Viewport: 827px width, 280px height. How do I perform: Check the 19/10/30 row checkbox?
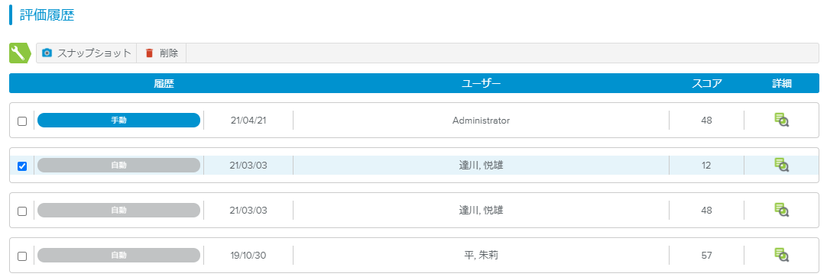click(22, 256)
